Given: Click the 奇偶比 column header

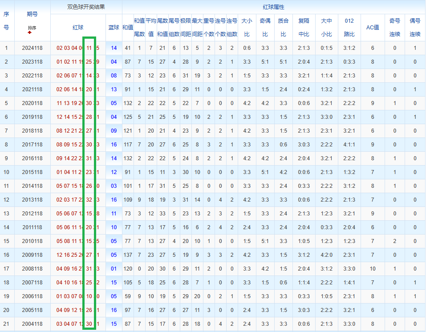Looking at the screenshot, I should click(265, 28).
